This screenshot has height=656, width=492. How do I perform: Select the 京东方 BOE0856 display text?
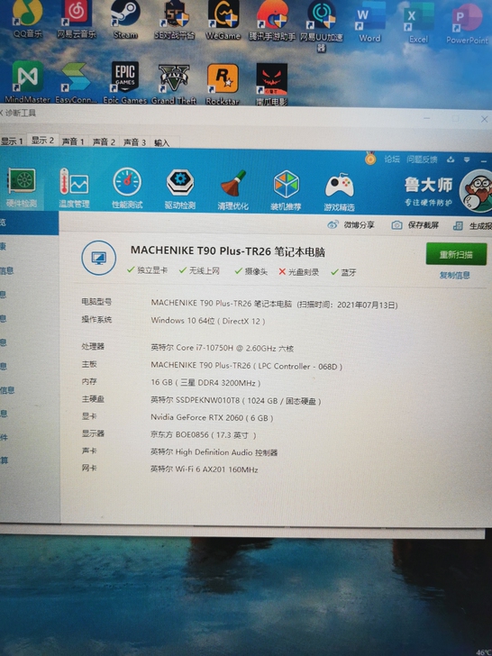coord(204,434)
